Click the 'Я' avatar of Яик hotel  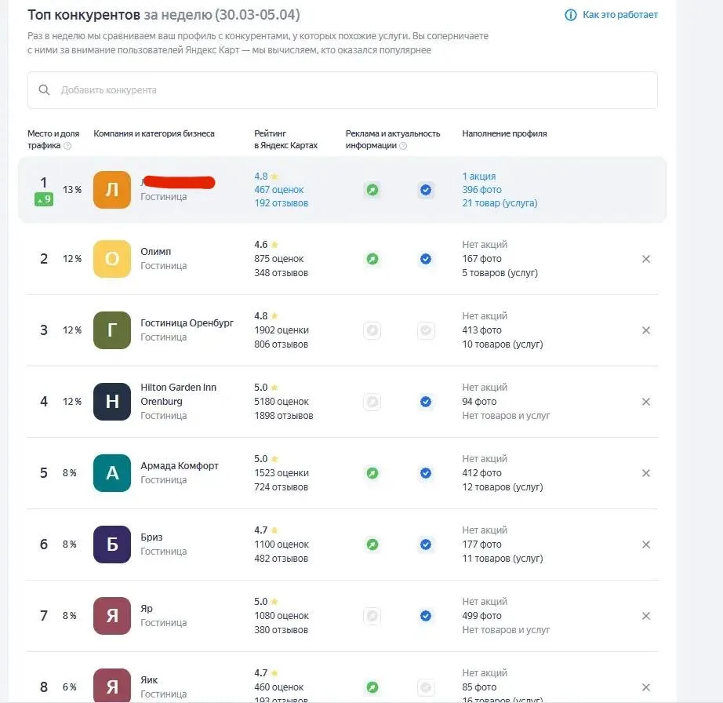point(112,686)
